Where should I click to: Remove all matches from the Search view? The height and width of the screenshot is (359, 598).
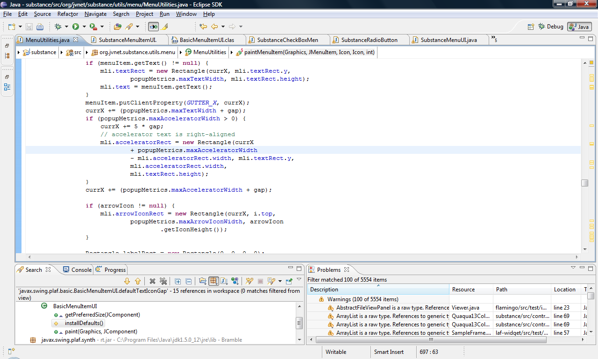tap(164, 281)
